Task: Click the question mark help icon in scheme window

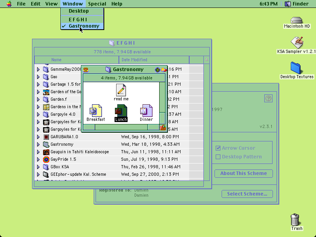Action: click(x=268, y=98)
